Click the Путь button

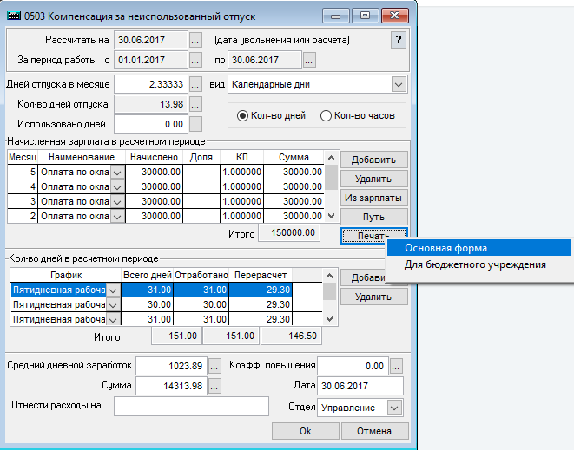[x=373, y=217]
